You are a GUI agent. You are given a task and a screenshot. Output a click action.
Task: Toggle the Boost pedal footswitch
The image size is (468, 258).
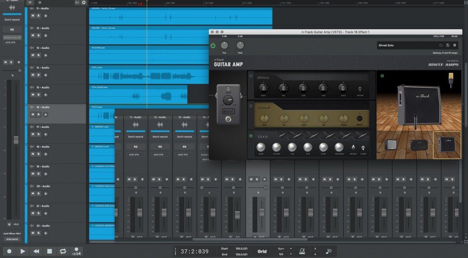point(229,120)
